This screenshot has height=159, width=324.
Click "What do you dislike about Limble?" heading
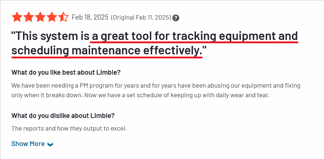point(63,115)
